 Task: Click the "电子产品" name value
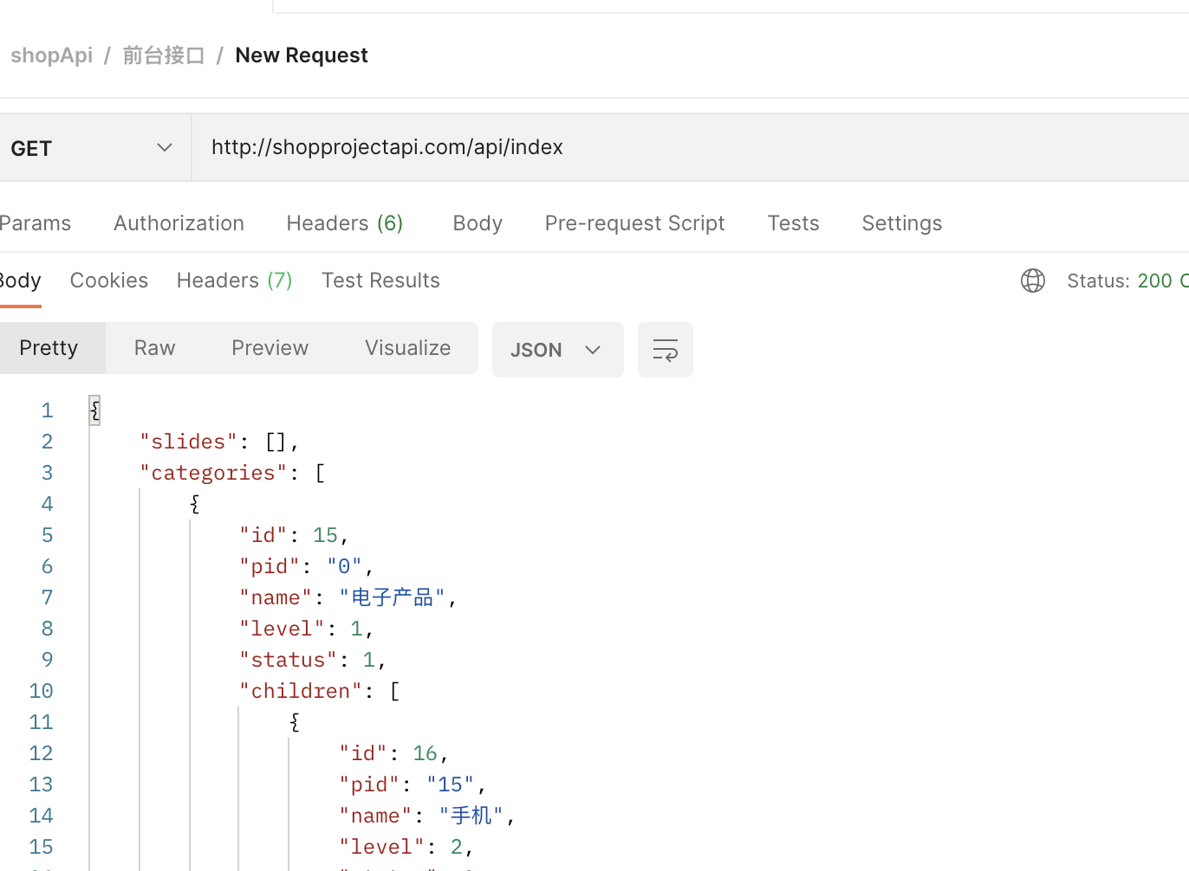point(393,597)
